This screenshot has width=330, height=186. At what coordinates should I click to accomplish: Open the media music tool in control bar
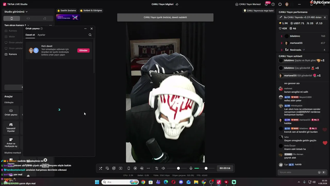click(x=107, y=168)
